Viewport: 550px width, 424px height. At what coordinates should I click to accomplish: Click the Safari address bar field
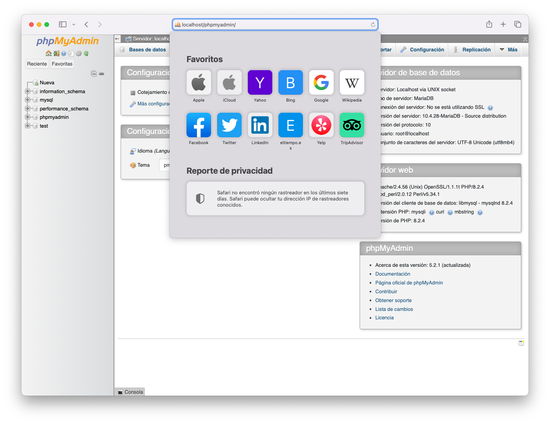point(274,25)
